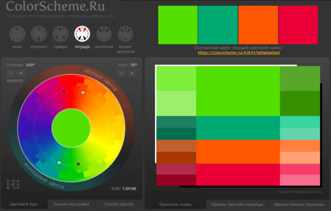Select the моно scheme icon
Image resolution: width=331 pixels, height=211 pixels.
click(17, 34)
